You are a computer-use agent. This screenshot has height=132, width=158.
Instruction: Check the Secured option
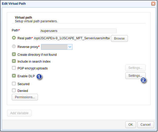(14, 84)
